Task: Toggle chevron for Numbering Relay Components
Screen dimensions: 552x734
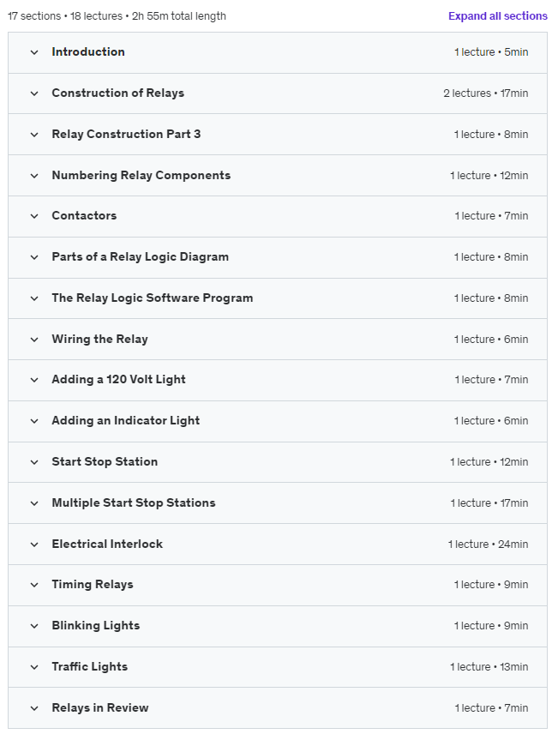Action: click(x=34, y=176)
